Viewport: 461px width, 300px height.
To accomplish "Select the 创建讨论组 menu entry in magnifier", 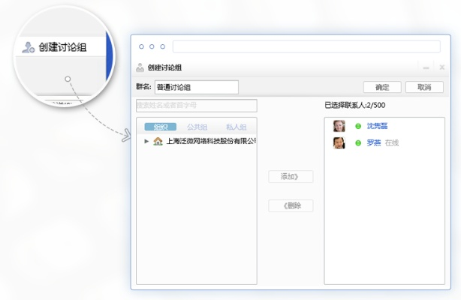I will point(62,47).
